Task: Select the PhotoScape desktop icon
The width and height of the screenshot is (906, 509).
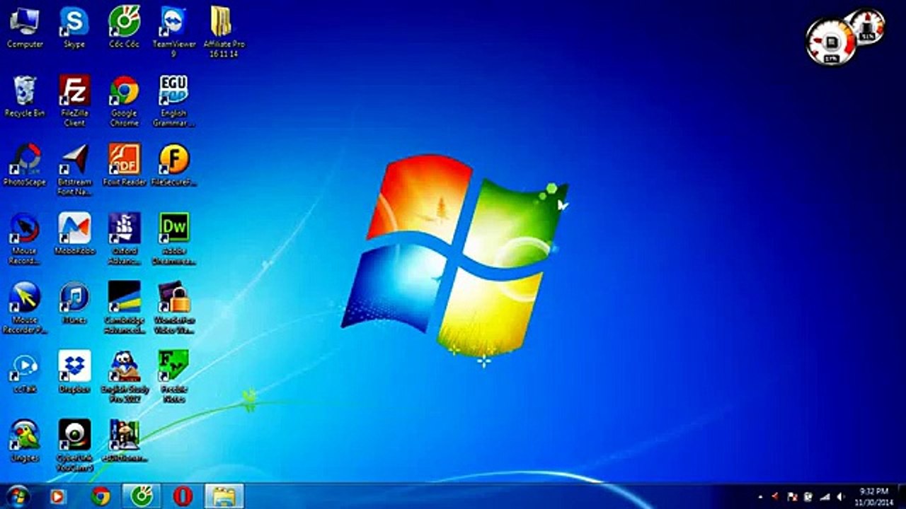Action: tap(25, 165)
